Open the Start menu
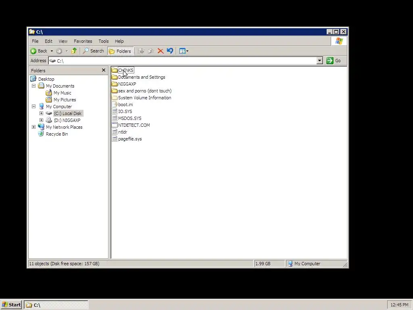413x310 pixels. 11,305
